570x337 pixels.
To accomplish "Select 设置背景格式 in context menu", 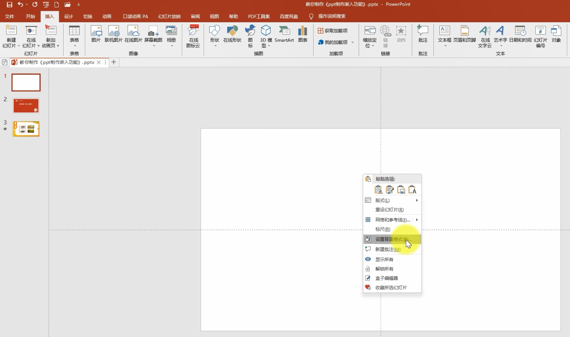I will click(x=392, y=239).
